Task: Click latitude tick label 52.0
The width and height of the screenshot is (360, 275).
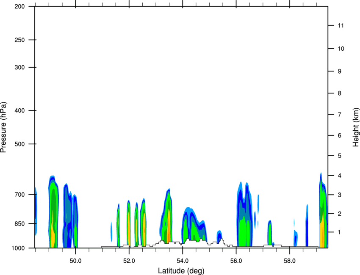Action: (x=129, y=261)
